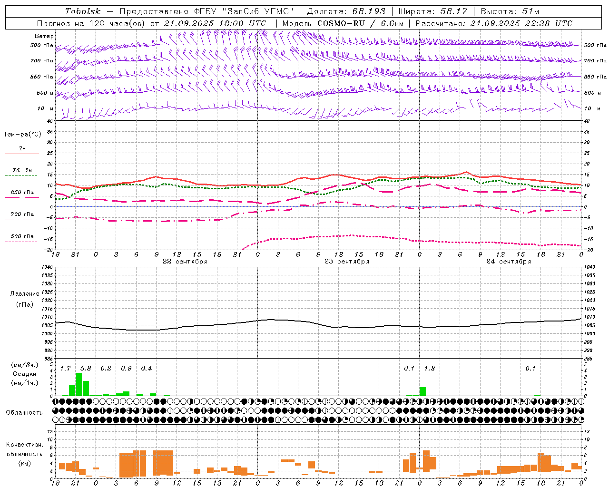
Task: Click the "Тем-ра(°C)" temperature panel label
Action: 22,135
